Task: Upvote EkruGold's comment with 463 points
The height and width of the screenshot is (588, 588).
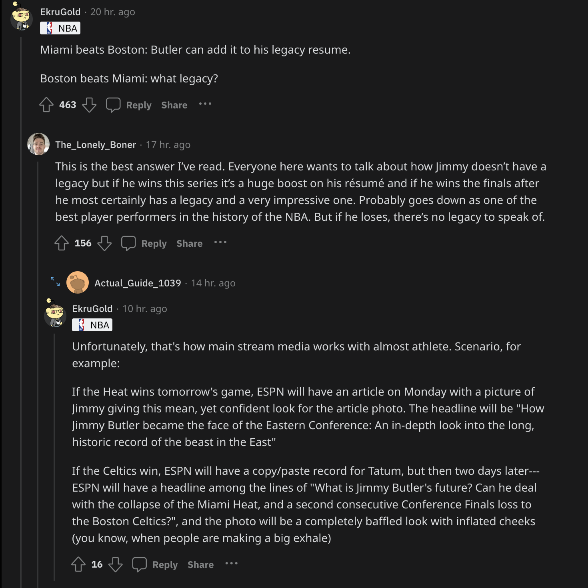Action: [46, 105]
